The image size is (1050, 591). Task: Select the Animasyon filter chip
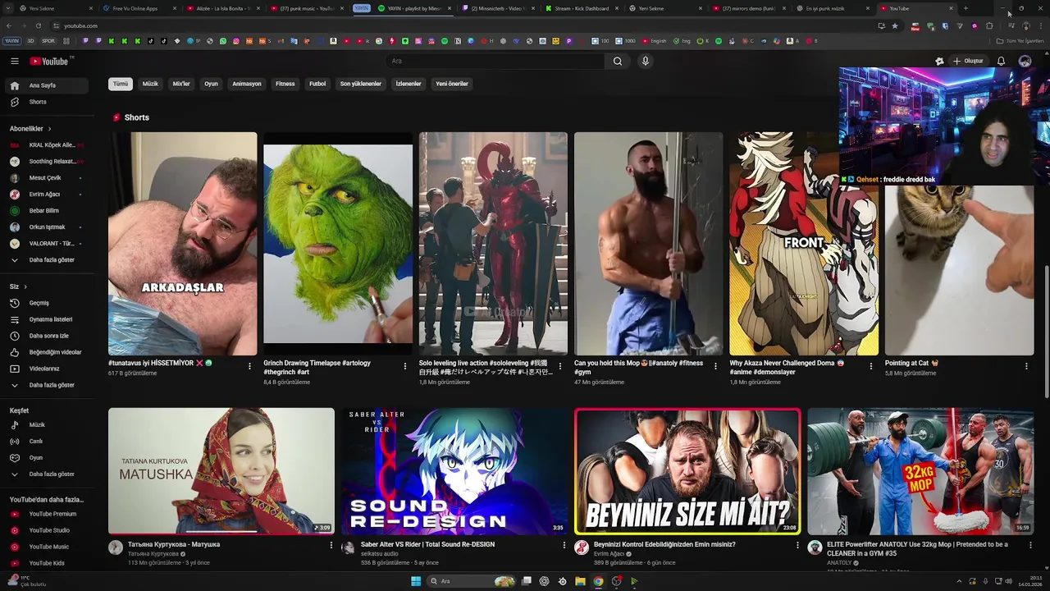pyautogui.click(x=247, y=84)
